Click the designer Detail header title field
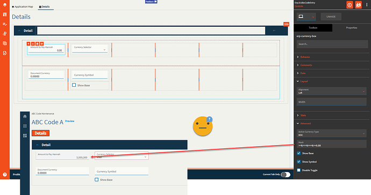Image resolution: width=371 pixels, height=195 pixels. click(x=151, y=31)
